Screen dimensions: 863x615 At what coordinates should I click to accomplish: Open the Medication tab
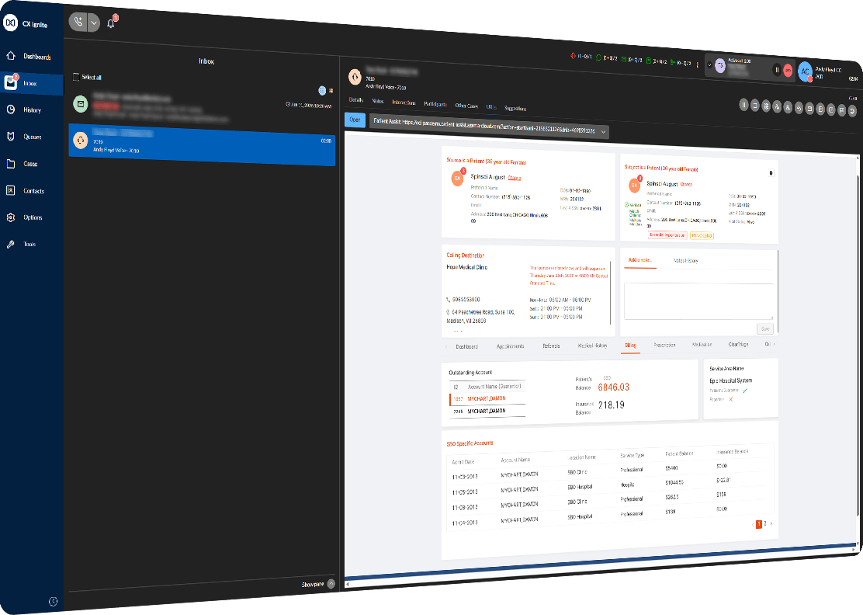[x=702, y=345]
